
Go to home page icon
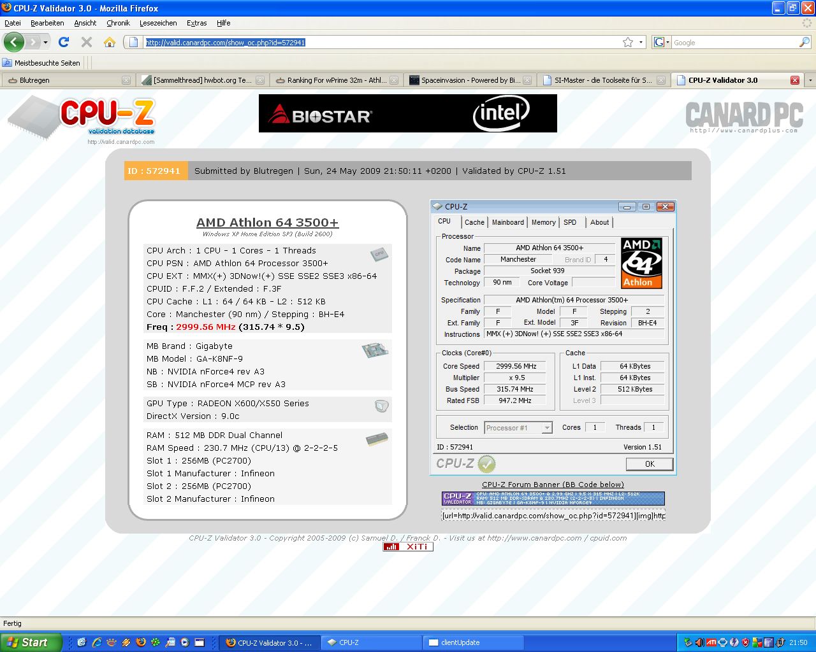110,42
